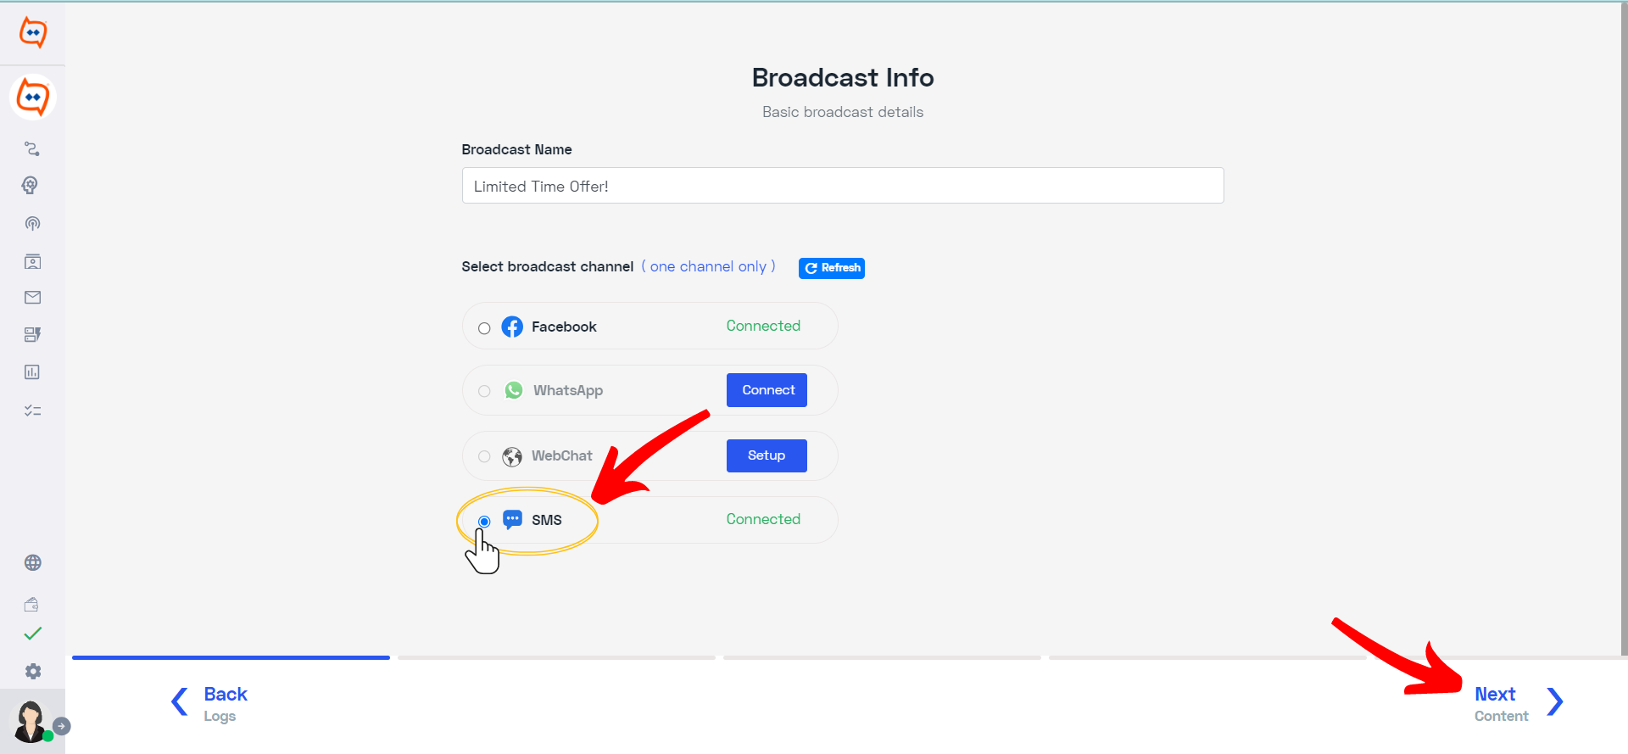Open the flows icon in sidebar
The height and width of the screenshot is (754, 1628).
(32, 148)
